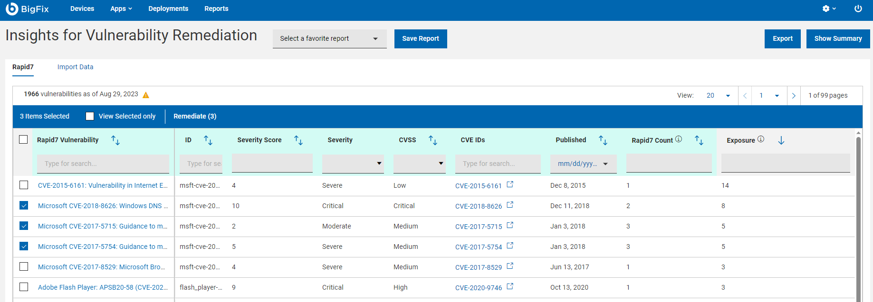This screenshot has height=302, width=873.
Task: Check the CVE-2015-6161 row checkbox
Action: click(24, 185)
